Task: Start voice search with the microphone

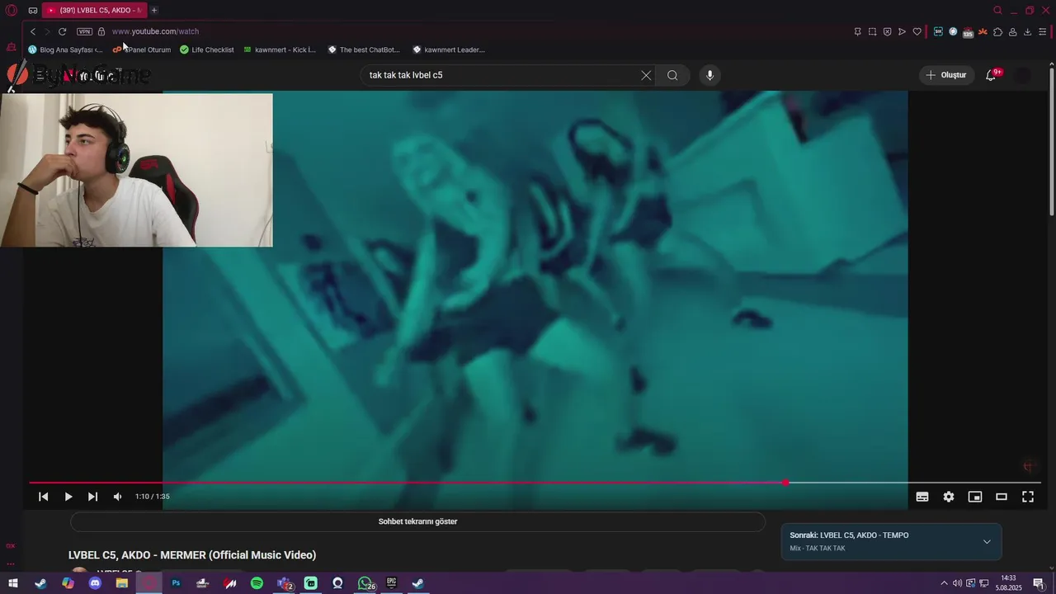Action: tap(709, 75)
